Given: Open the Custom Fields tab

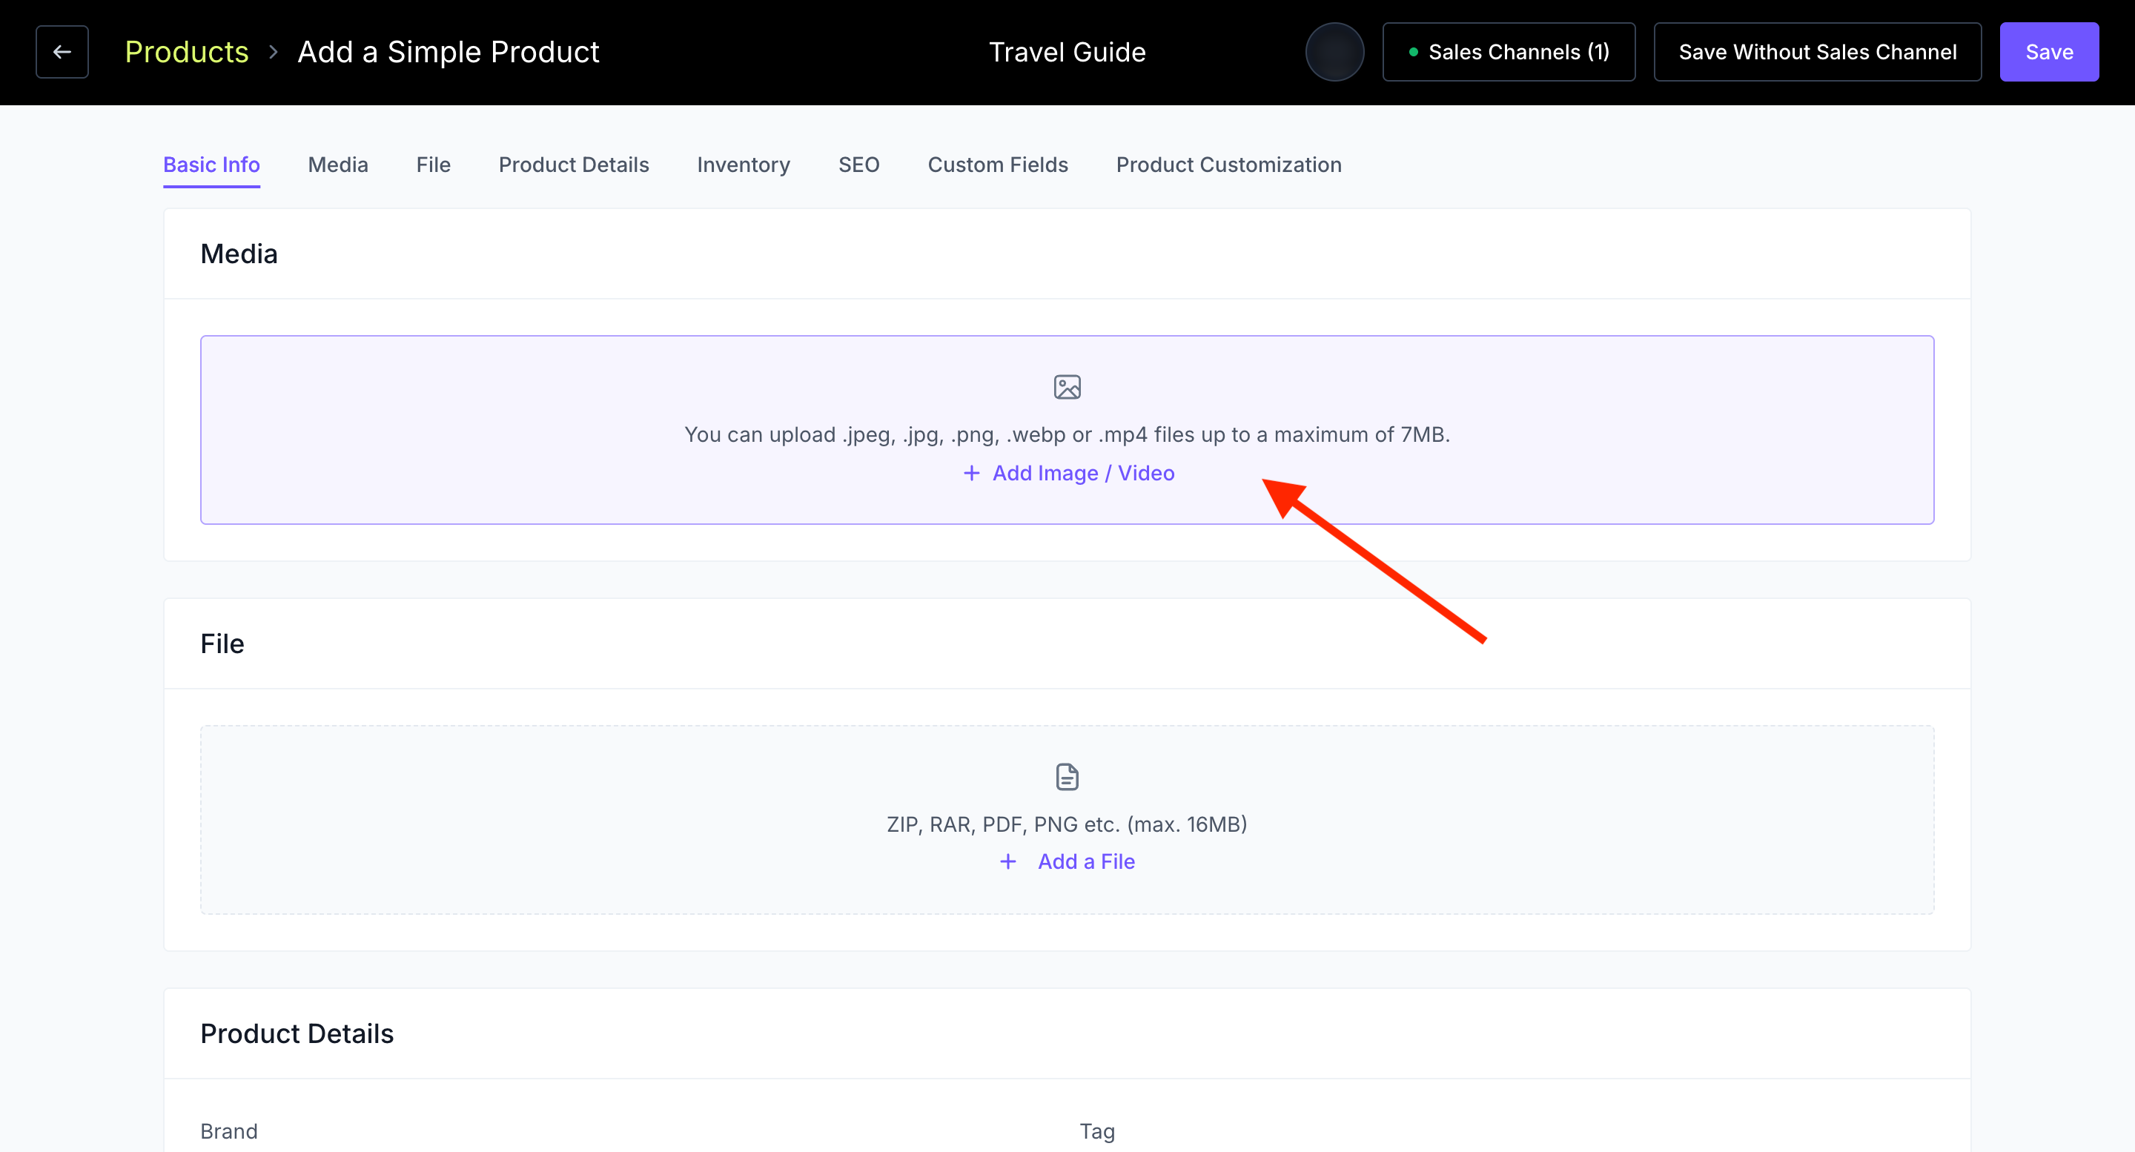Looking at the screenshot, I should pos(998,165).
